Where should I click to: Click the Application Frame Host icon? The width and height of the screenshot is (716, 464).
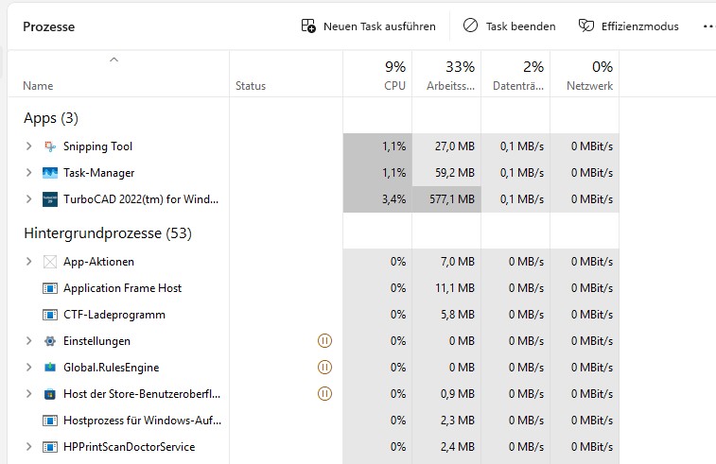point(50,288)
